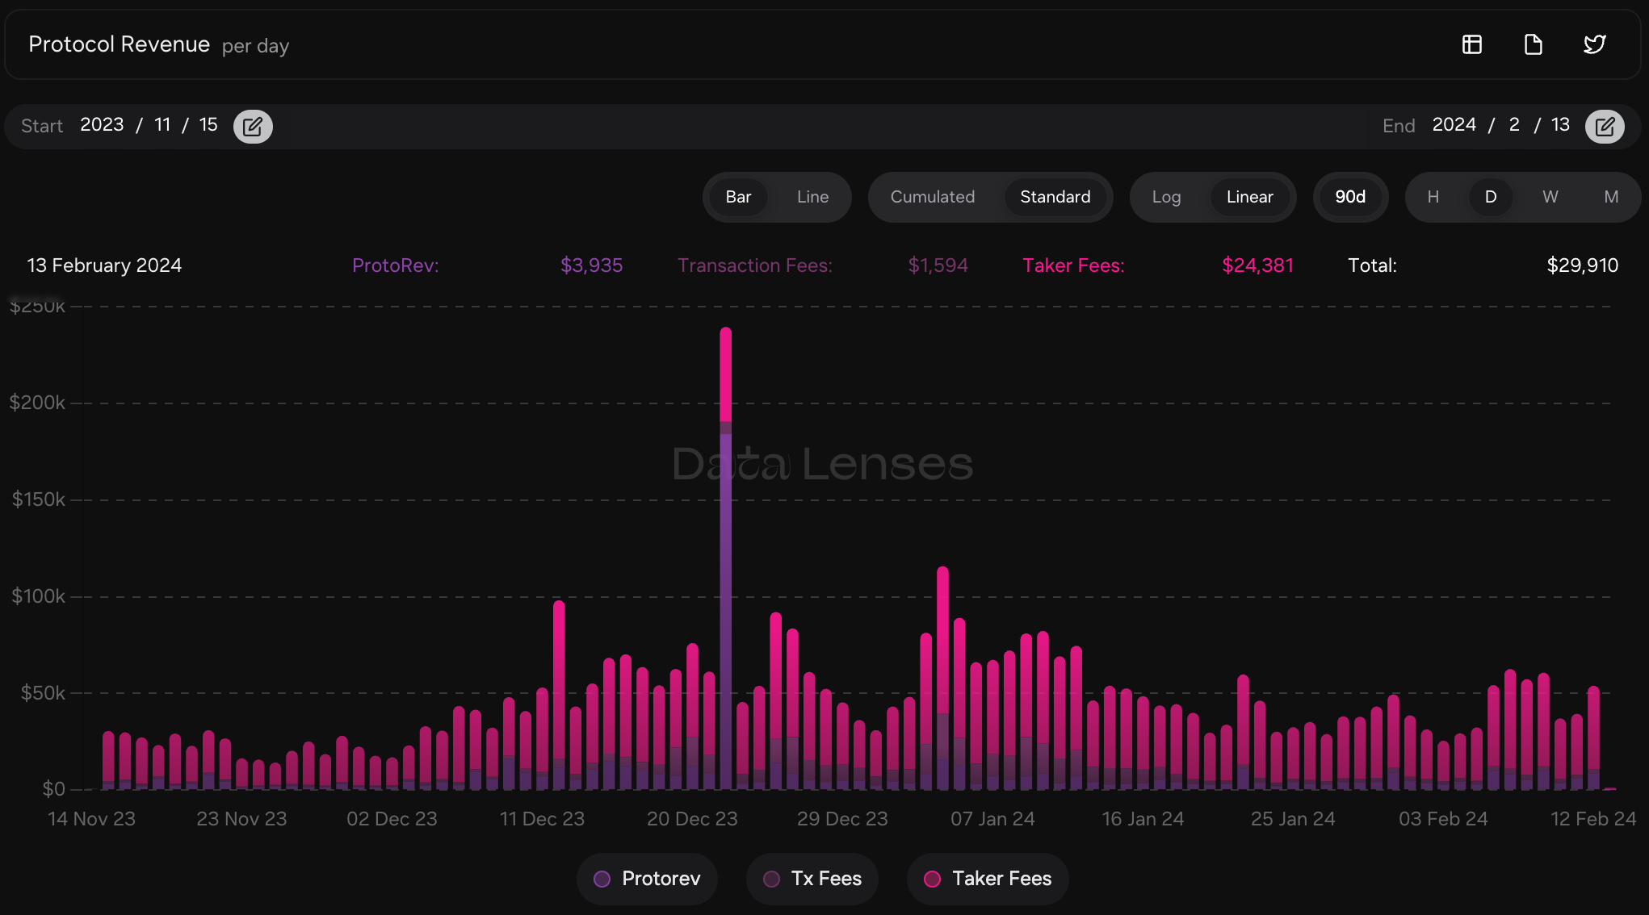Toggle Protorev legend circle
1649x915 pixels.
pyautogui.click(x=602, y=879)
